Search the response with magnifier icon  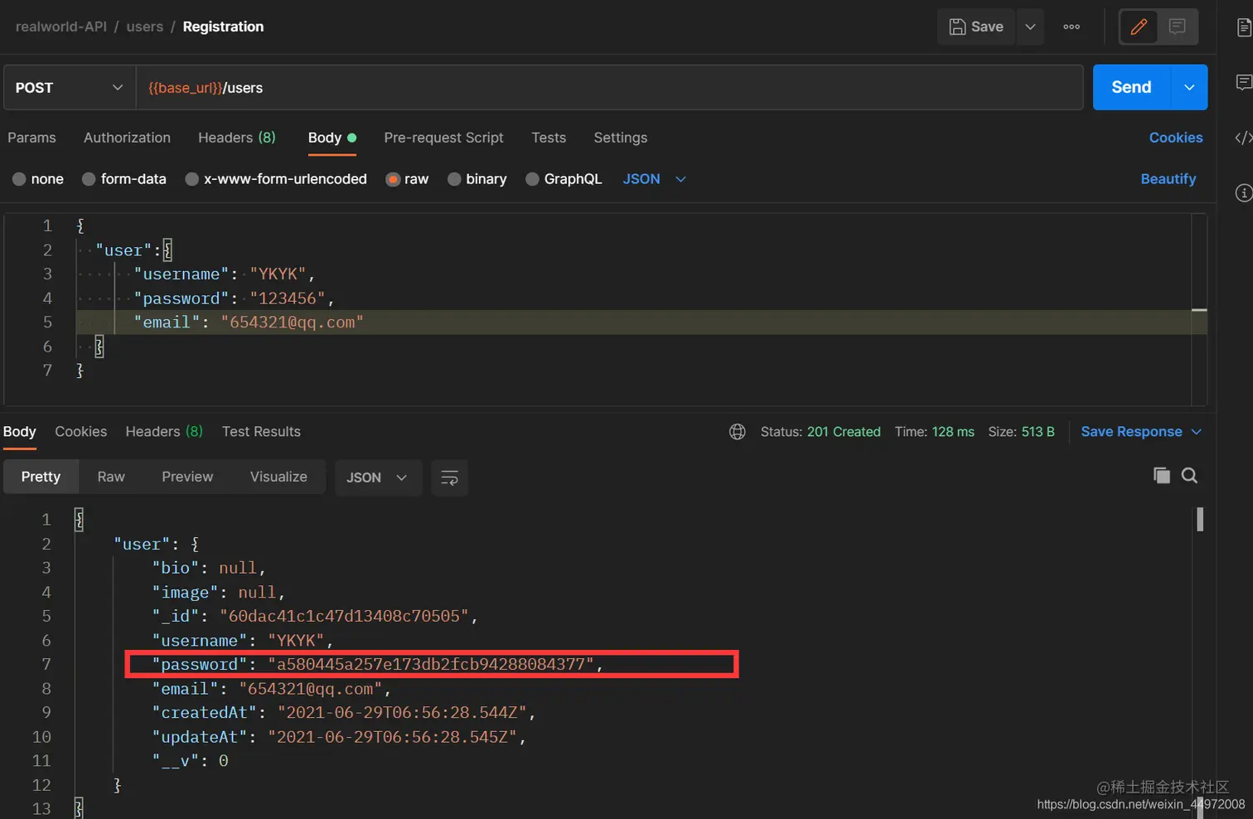(x=1189, y=475)
